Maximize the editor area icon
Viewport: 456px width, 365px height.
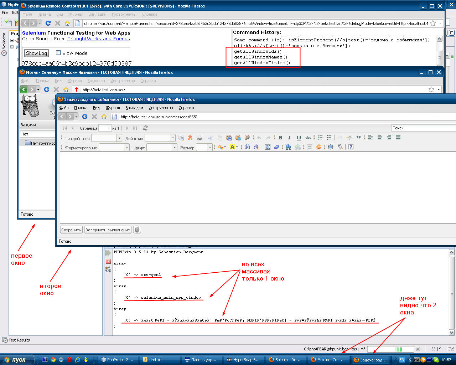(331, 147)
